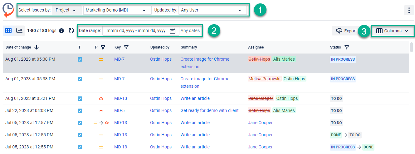Open the Get ready for demo with client link

(x=209, y=110)
